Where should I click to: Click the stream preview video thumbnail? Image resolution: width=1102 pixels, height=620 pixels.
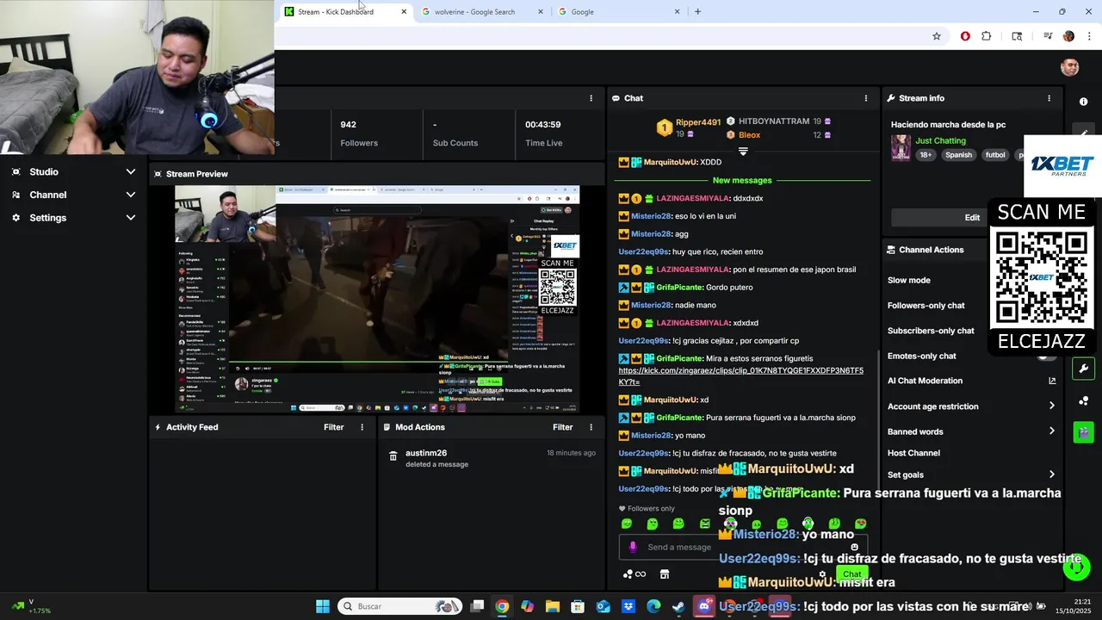tap(377, 300)
